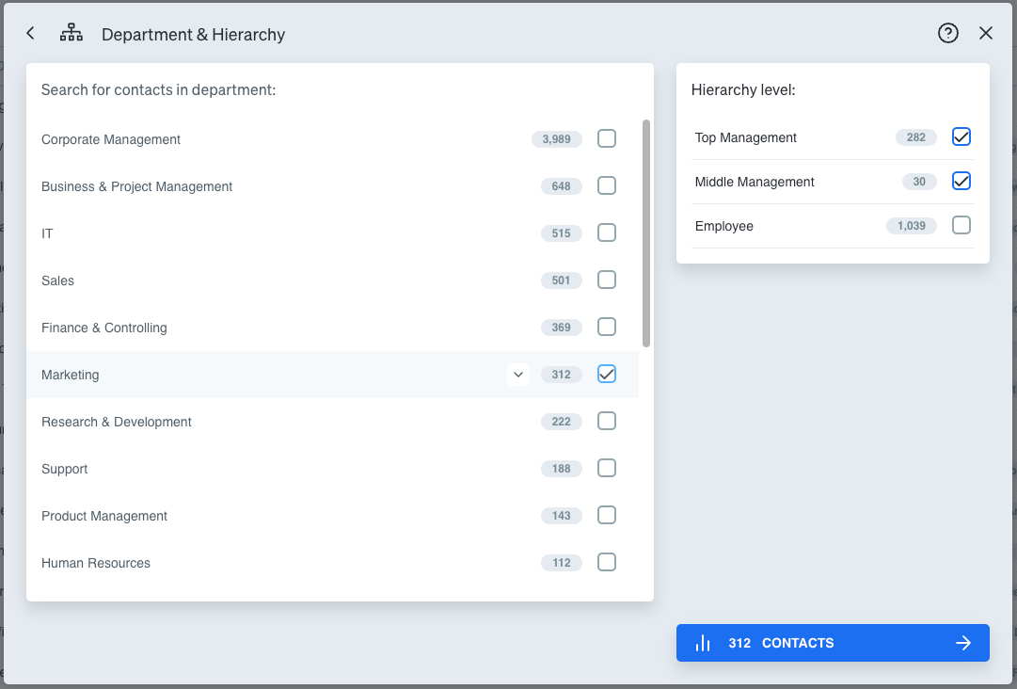1017x689 pixels.
Task: Click the 312 Contacts button
Action: tap(833, 644)
